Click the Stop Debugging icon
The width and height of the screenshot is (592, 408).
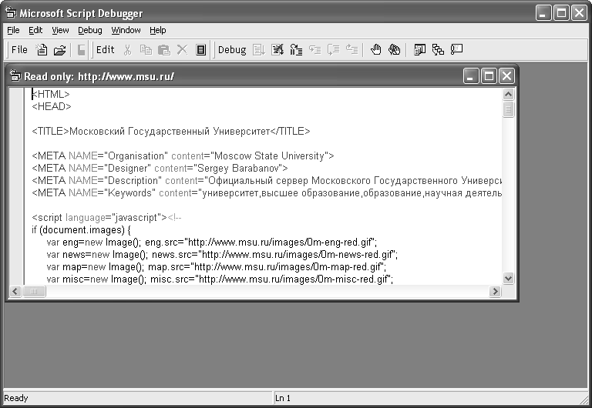pos(277,50)
